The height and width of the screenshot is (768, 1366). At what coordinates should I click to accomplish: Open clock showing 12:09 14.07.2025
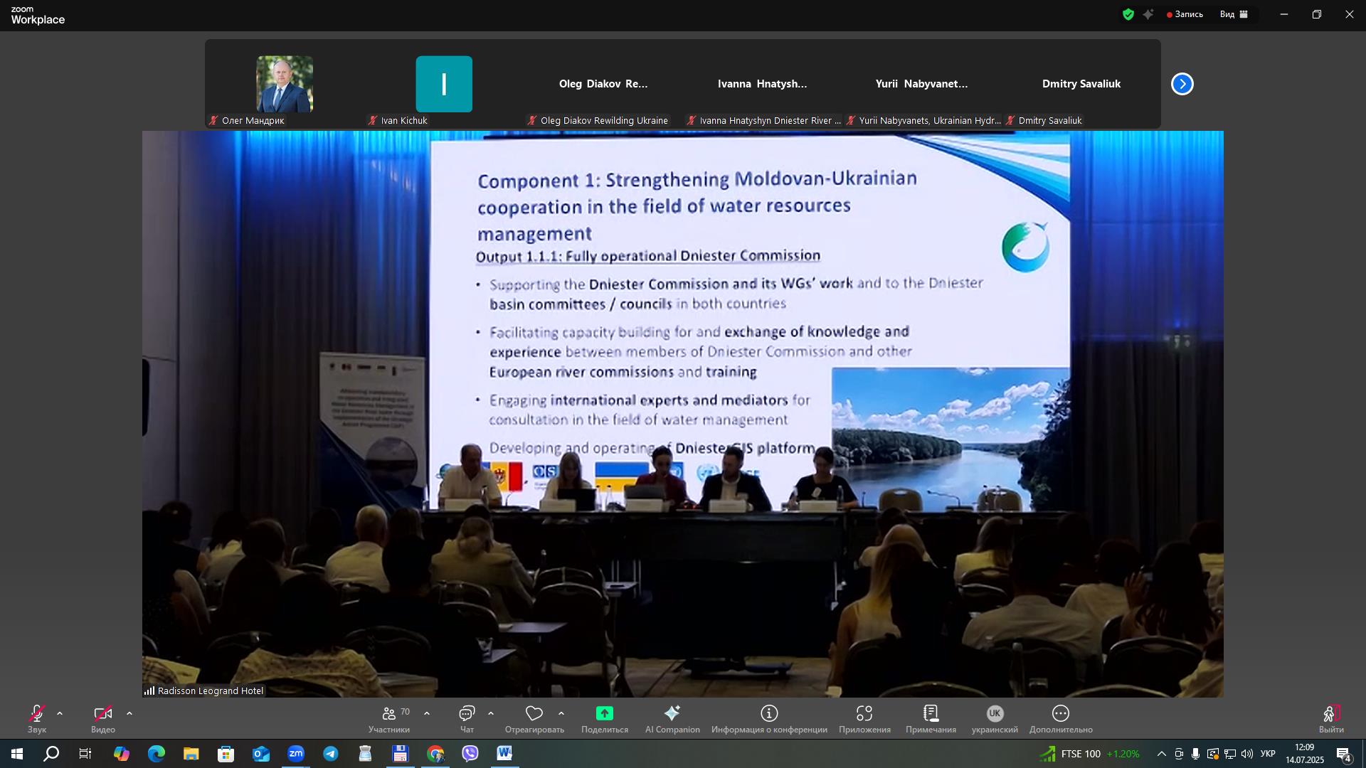[x=1305, y=754]
